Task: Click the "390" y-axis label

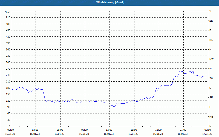Action: (8, 43)
